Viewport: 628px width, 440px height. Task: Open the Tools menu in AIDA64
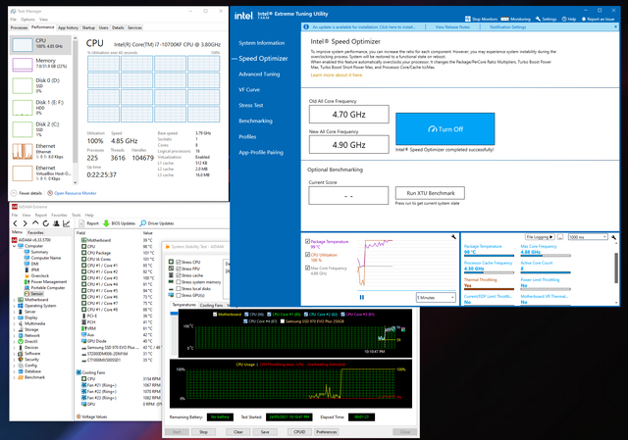(x=77, y=215)
